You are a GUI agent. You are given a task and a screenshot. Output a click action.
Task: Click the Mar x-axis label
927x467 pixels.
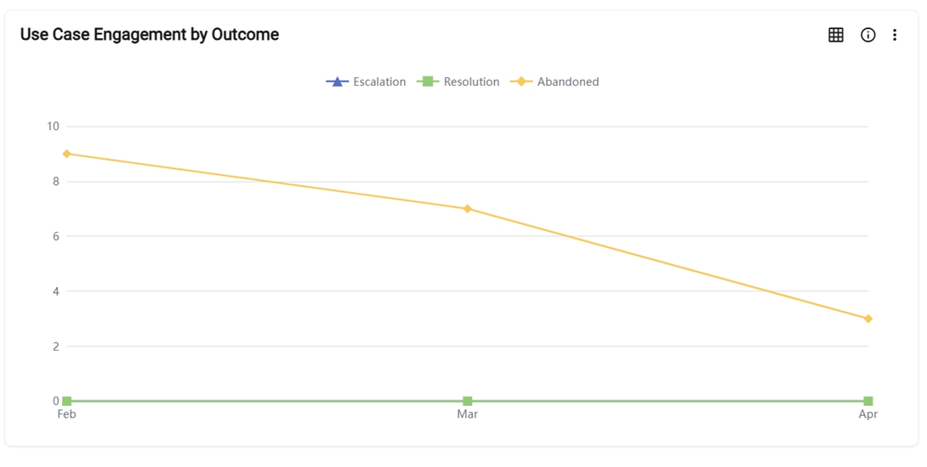467,414
